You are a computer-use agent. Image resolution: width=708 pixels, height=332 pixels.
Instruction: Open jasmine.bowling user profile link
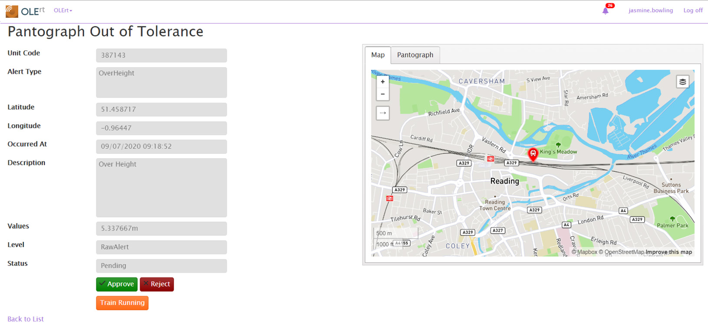pyautogui.click(x=650, y=10)
